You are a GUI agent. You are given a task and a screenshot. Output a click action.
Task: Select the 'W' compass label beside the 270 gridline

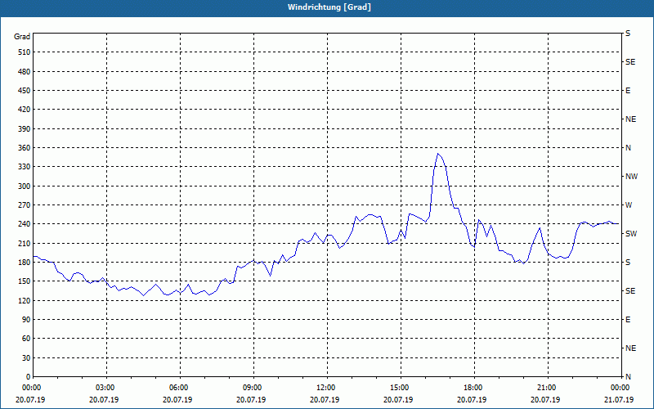pyautogui.click(x=629, y=205)
